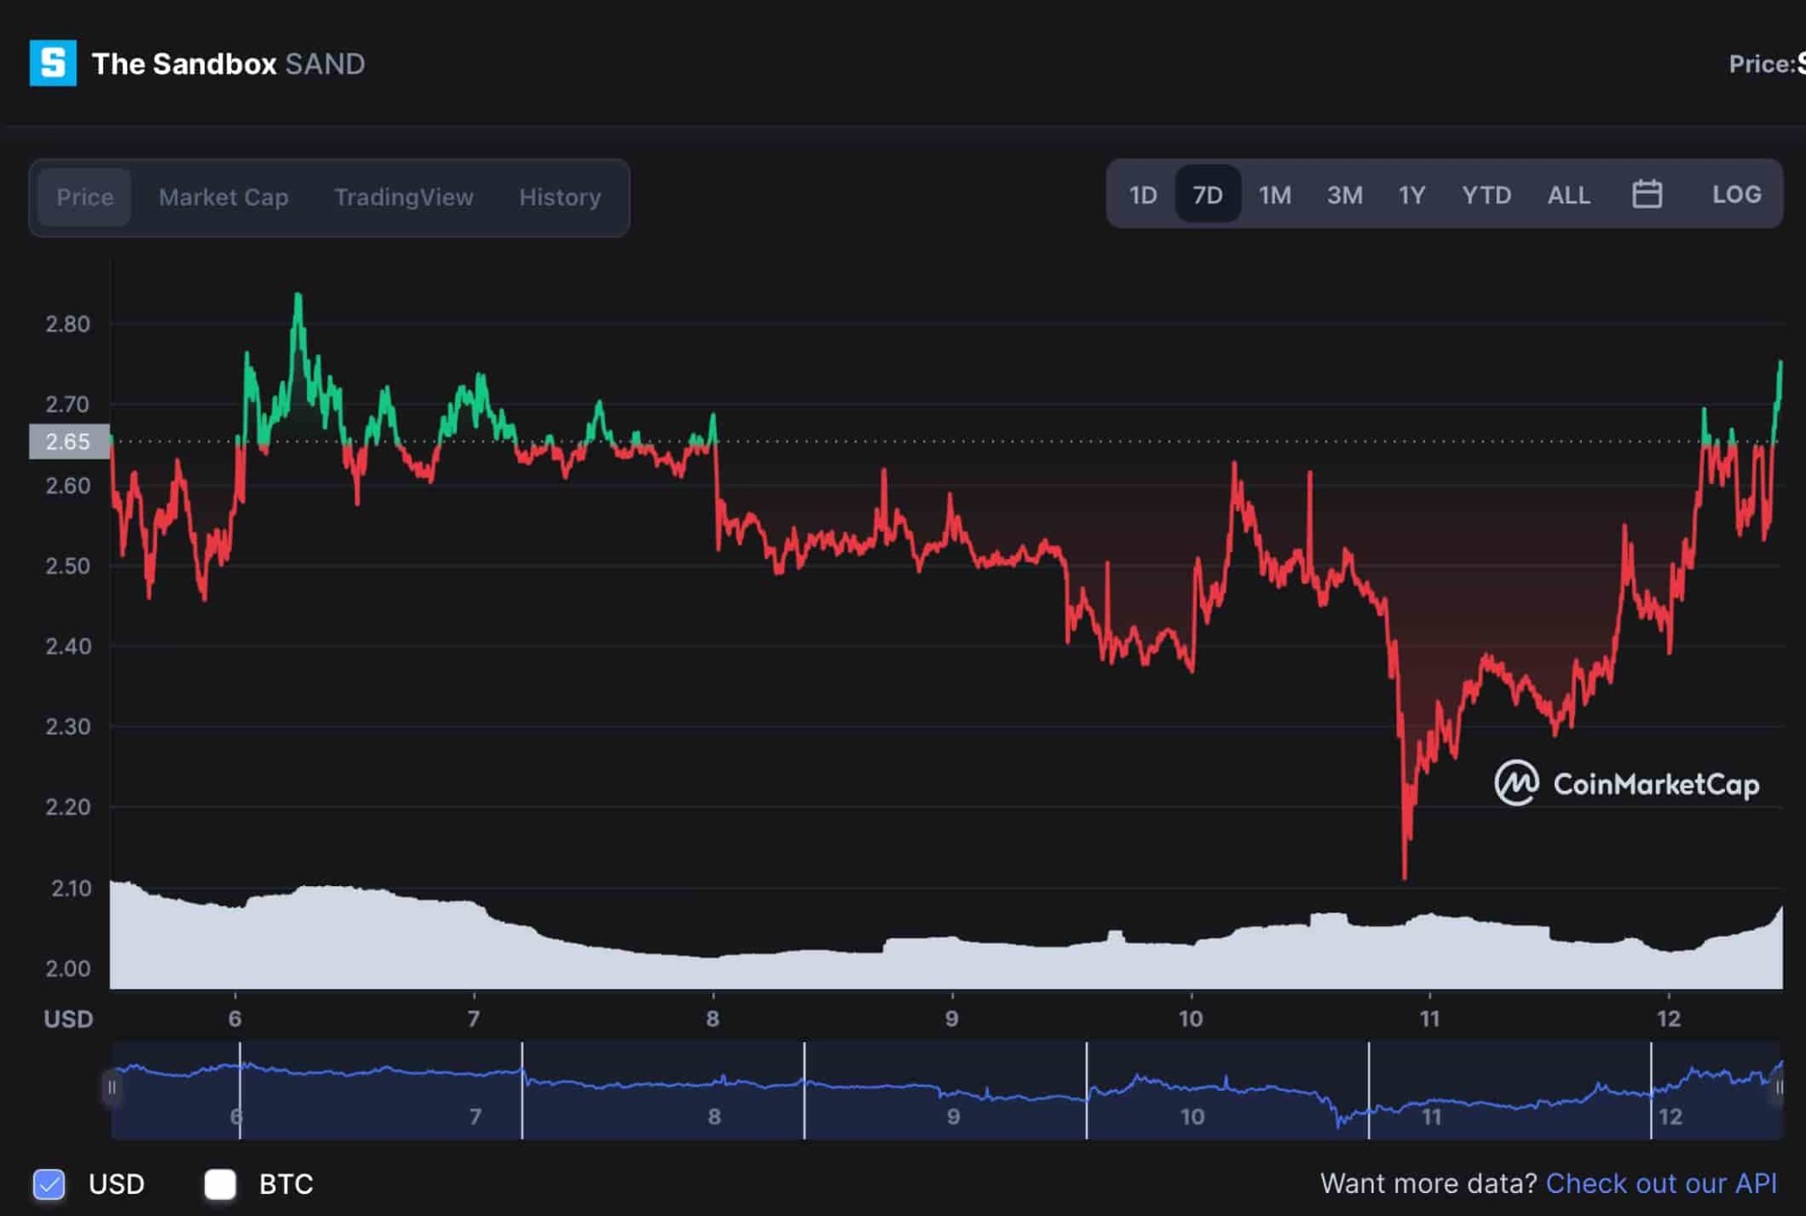Select the 7D time range
Viewport: 1806px width, 1216px height.
pyautogui.click(x=1207, y=194)
